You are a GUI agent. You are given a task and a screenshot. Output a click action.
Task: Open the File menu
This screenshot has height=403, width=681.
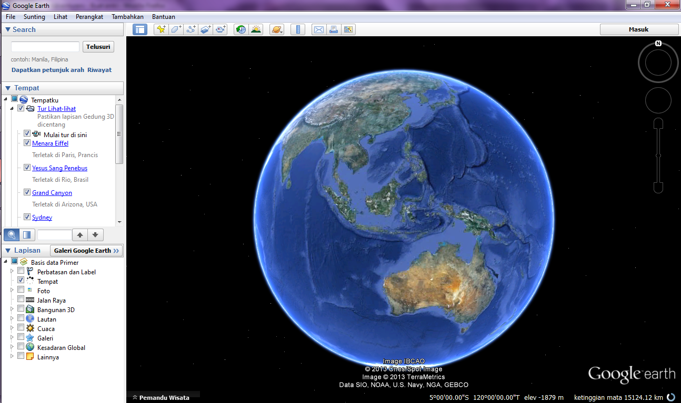(11, 17)
